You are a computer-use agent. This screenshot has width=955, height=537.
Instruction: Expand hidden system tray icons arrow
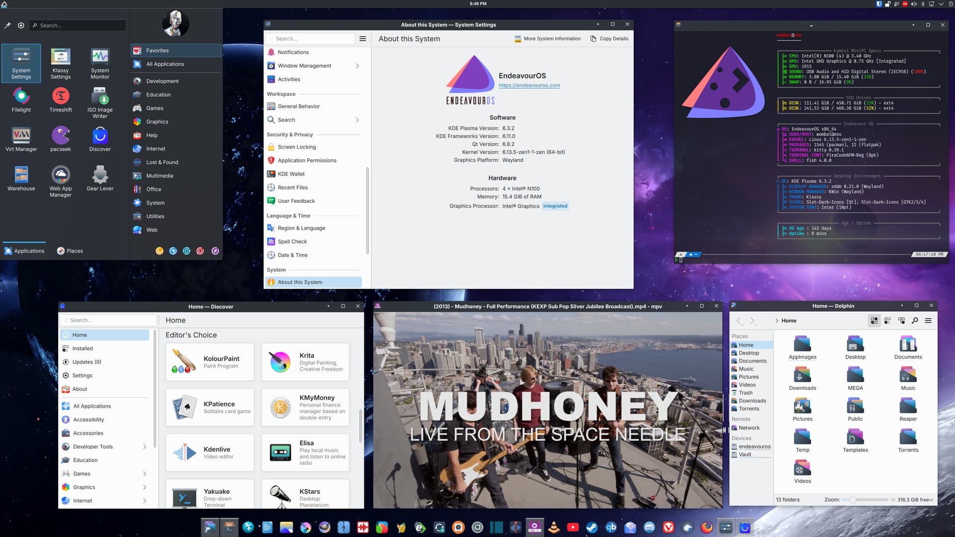pyautogui.click(x=941, y=4)
